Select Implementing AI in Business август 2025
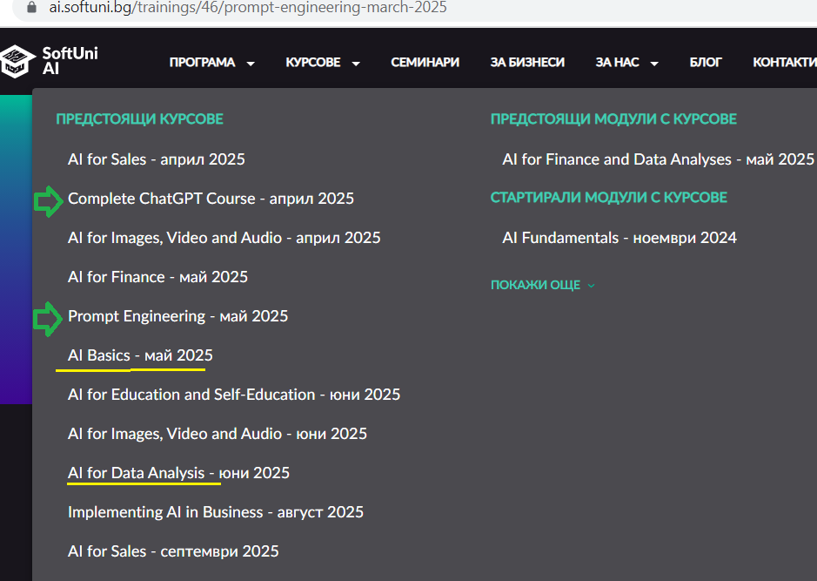This screenshot has height=581, width=817. [x=216, y=512]
